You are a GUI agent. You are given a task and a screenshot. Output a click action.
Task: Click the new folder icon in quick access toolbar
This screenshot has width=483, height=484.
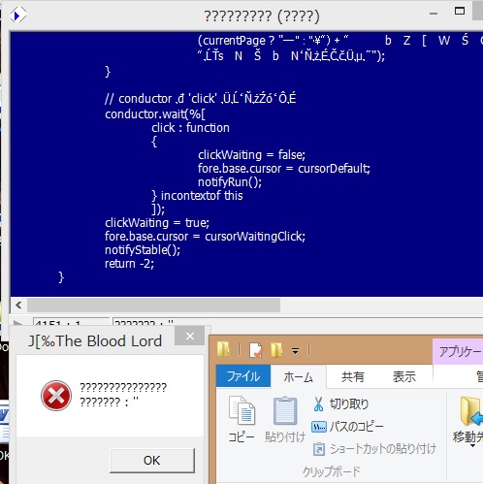(x=276, y=350)
